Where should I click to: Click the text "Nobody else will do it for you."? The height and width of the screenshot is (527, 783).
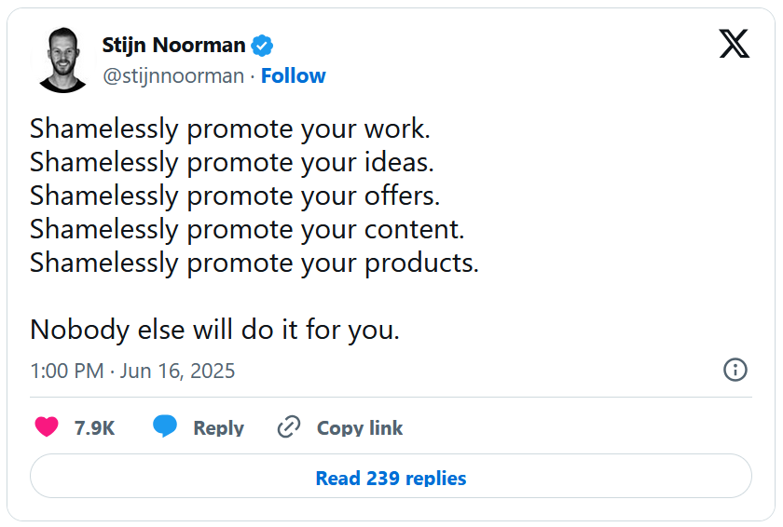click(x=214, y=330)
